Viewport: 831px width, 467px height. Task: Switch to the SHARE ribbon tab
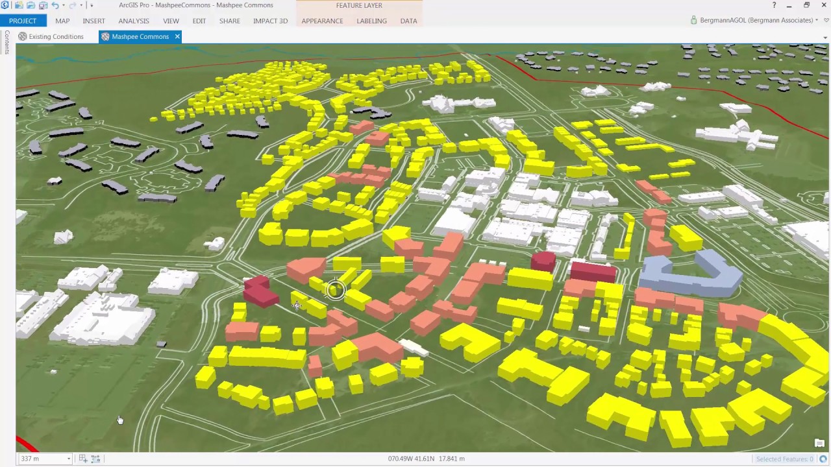tap(230, 21)
